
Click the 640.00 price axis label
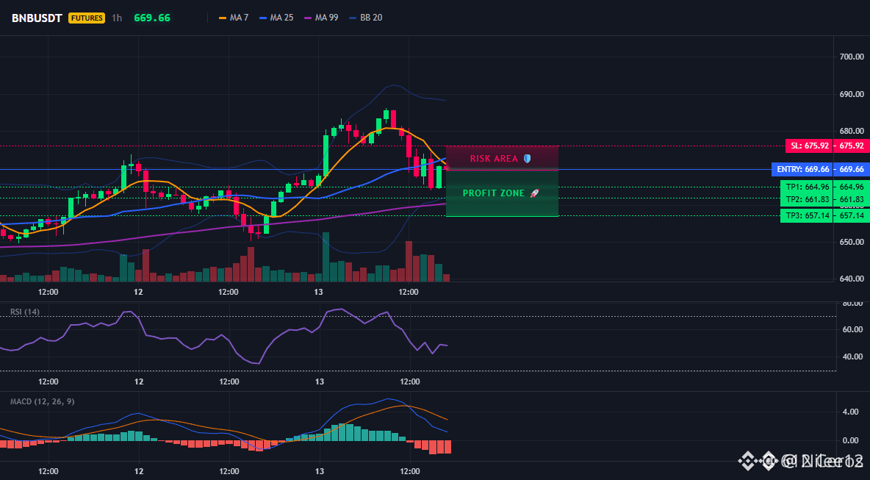point(852,279)
